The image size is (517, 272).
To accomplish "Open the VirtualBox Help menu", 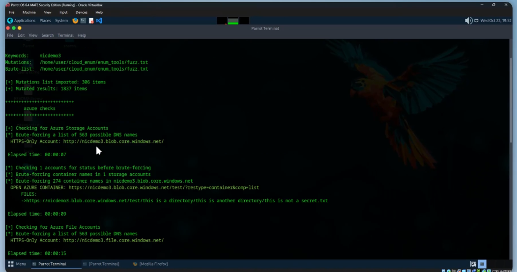I will 99,12.
